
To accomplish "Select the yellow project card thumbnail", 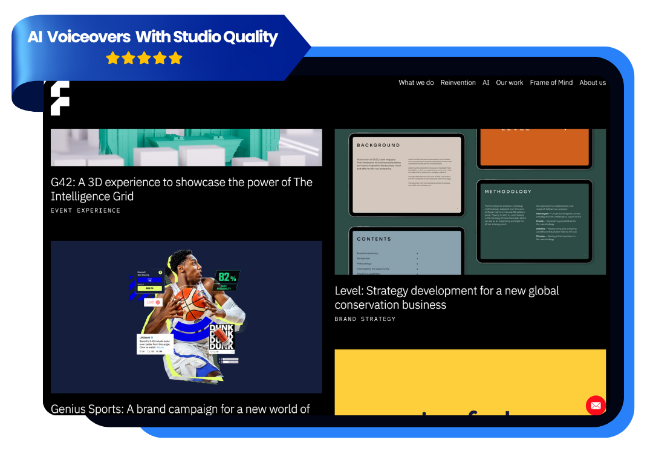I will [x=470, y=381].
